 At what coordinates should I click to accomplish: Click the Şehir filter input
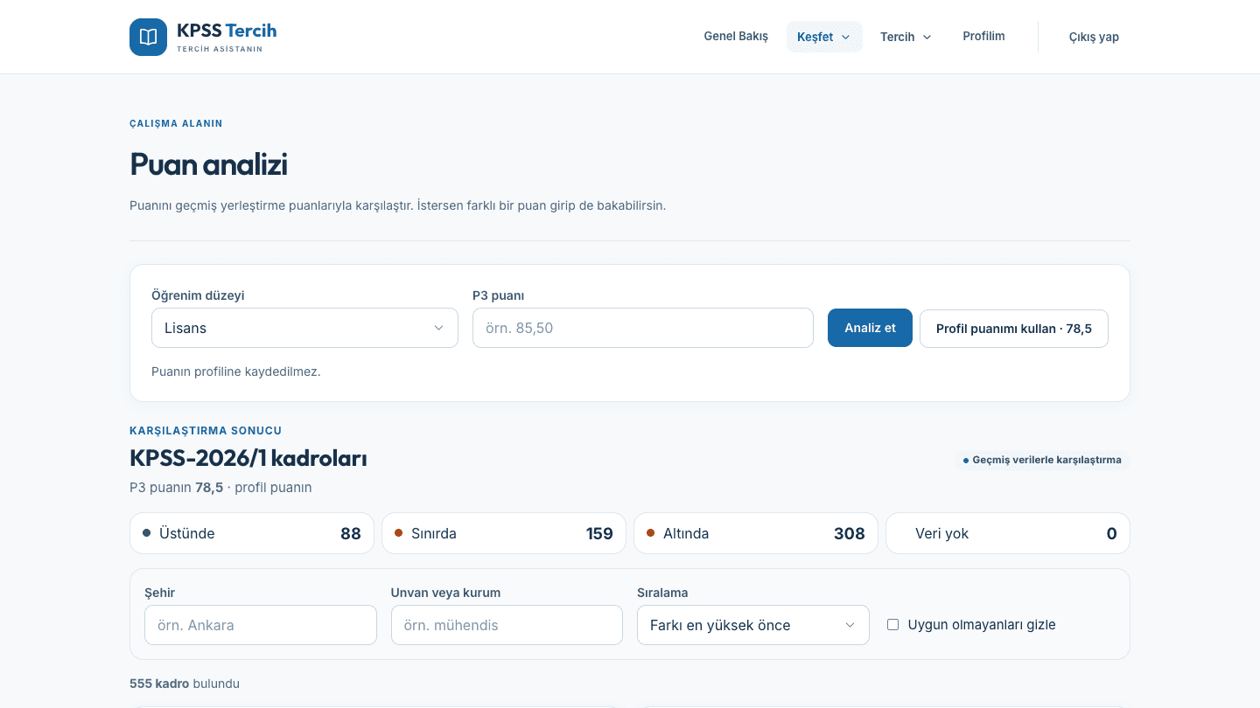pyautogui.click(x=261, y=625)
